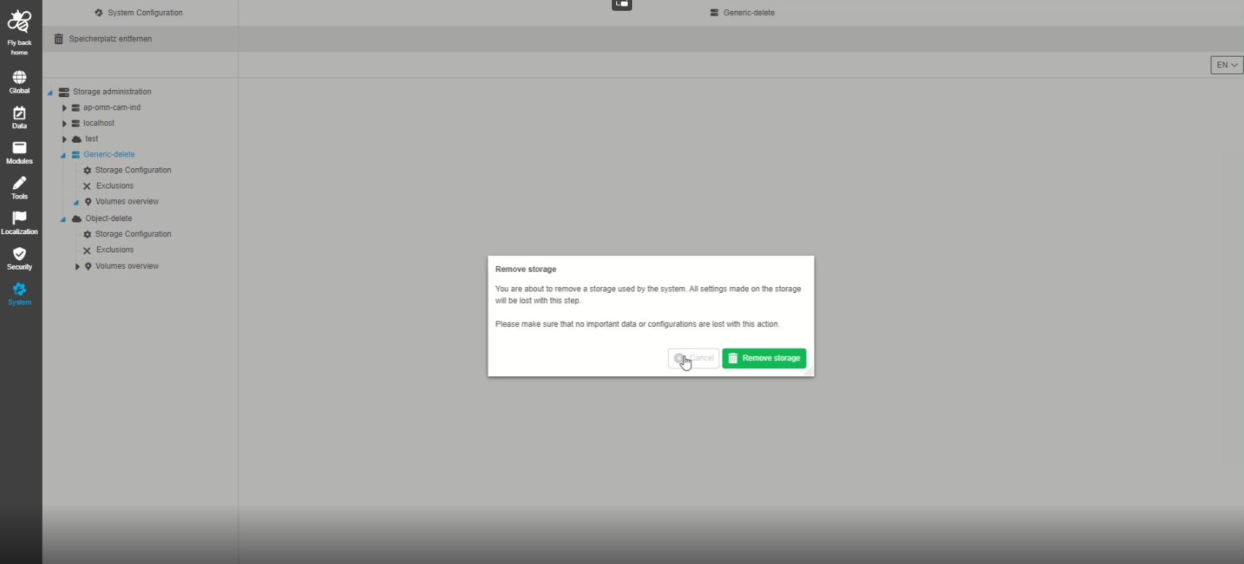This screenshot has width=1244, height=564.
Task: Expand Object-delete Volumes overview node
Action: 77,267
